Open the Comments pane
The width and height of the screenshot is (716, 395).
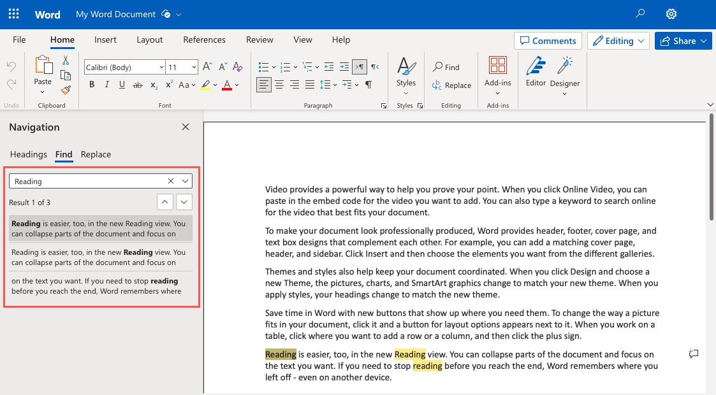tap(547, 40)
